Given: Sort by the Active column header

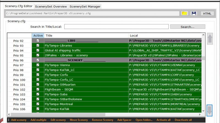Looking at the screenshot, I should [38, 36].
